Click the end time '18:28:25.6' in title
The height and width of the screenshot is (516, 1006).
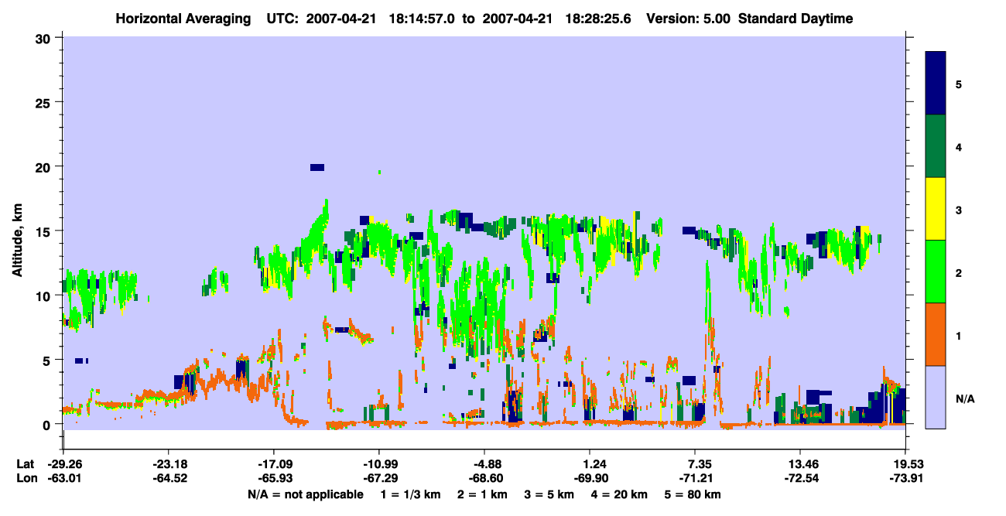click(x=599, y=19)
